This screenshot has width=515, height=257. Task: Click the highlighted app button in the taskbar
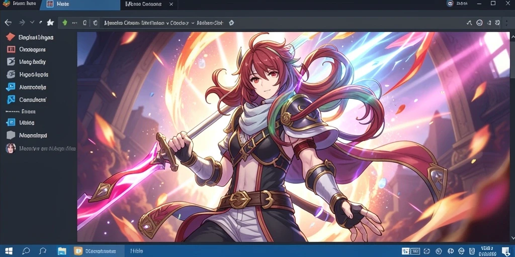pyautogui.click(x=97, y=251)
